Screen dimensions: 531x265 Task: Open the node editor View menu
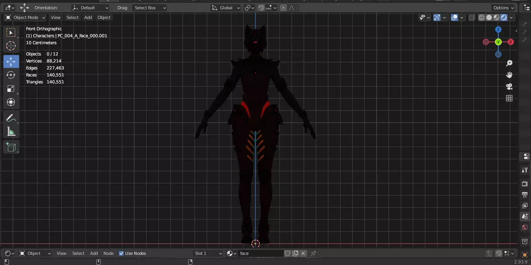(x=61, y=253)
